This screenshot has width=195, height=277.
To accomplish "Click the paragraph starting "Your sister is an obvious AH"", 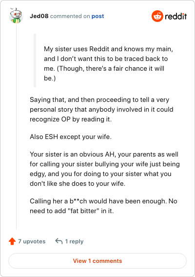I will click(x=105, y=169).
